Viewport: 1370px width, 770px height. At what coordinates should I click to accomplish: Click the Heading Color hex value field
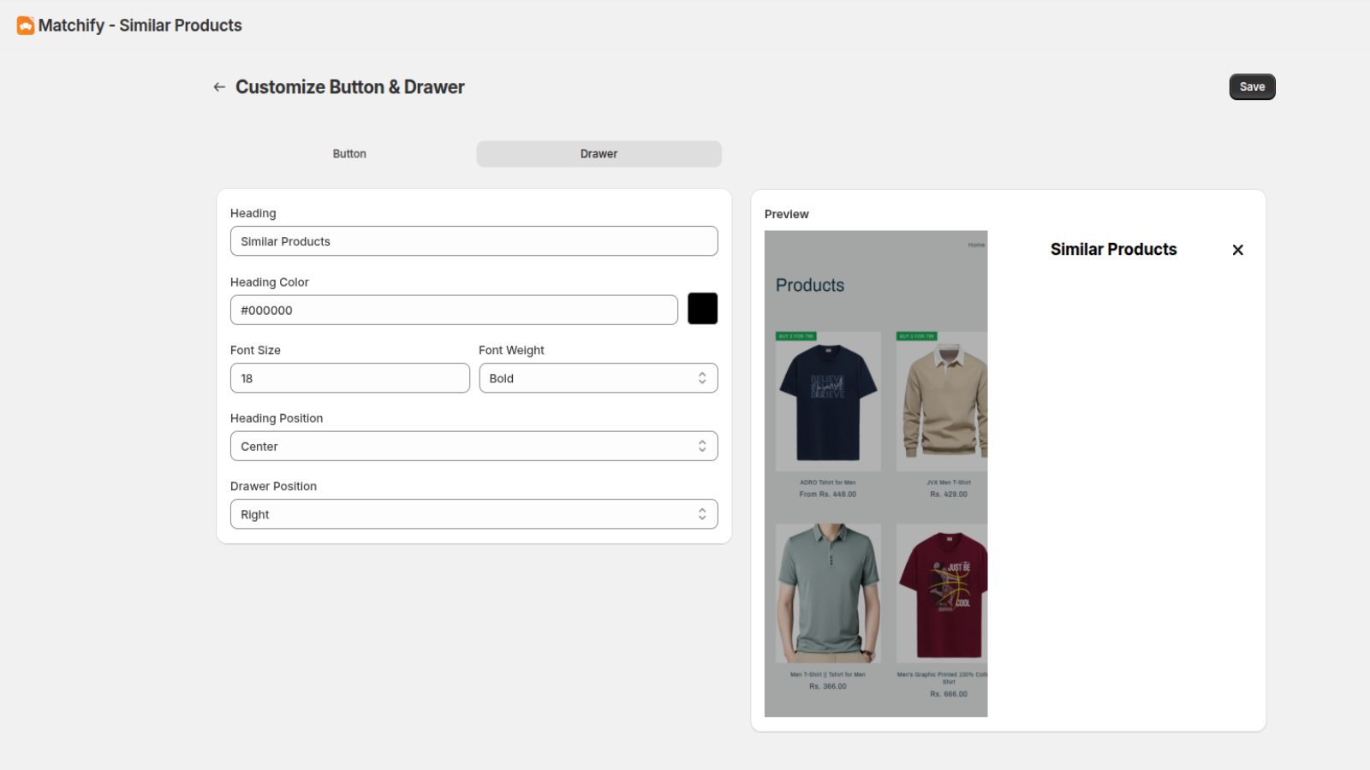click(x=454, y=310)
